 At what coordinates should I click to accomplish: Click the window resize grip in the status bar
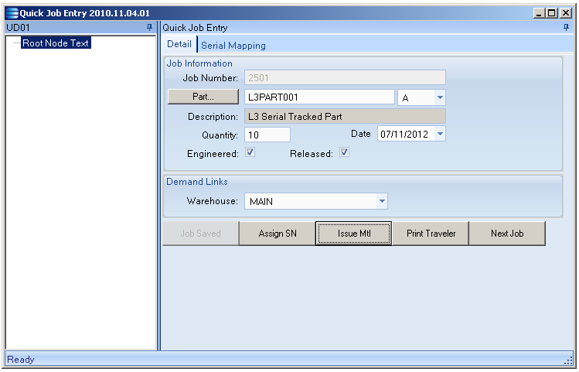[x=568, y=360]
